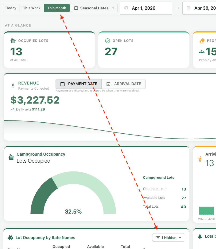Click the Occupied Lots cabin icon

click(13, 41)
